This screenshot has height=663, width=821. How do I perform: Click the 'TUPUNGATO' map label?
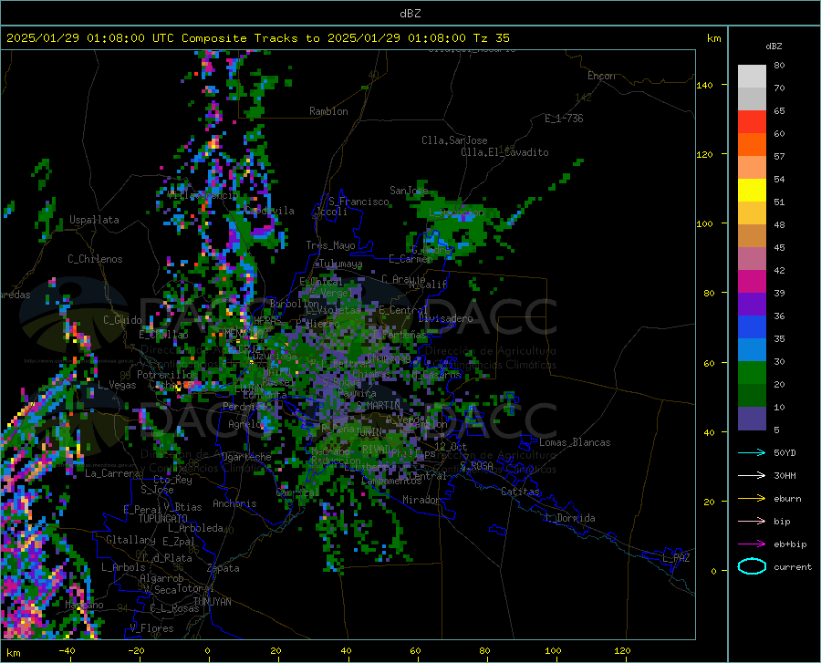(163, 519)
